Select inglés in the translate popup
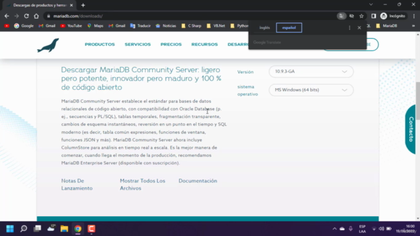Screen dimensions: 420x236 pyautogui.click(x=264, y=28)
